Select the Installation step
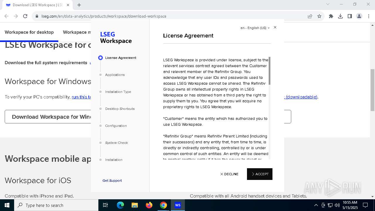 click(111, 160)
